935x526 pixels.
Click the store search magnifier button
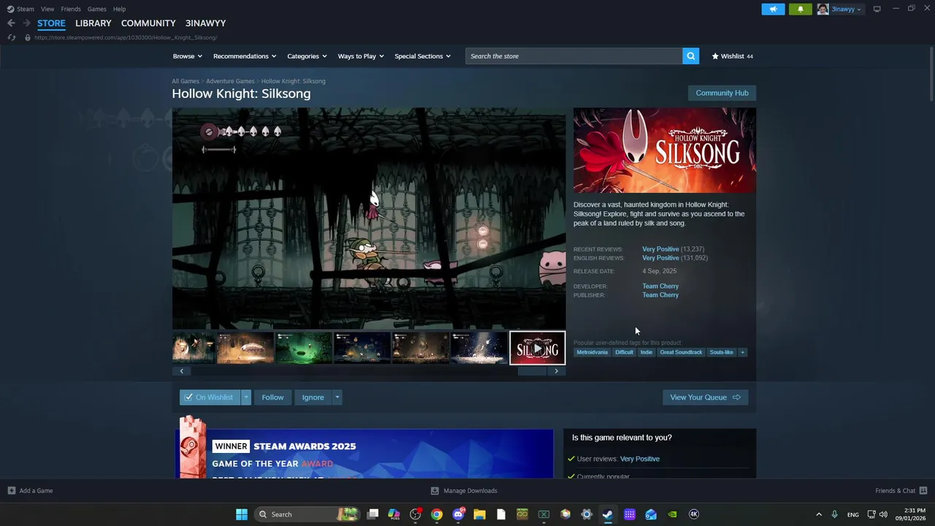coord(690,56)
